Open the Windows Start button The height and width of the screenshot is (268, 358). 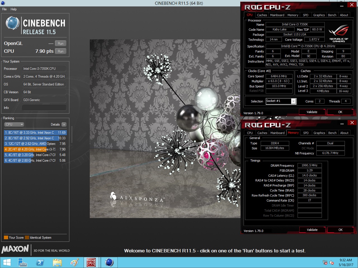pyautogui.click(x=7, y=262)
